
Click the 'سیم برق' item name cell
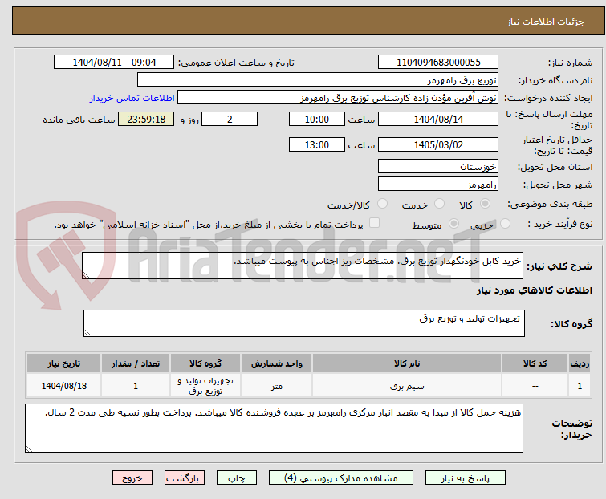(407, 386)
